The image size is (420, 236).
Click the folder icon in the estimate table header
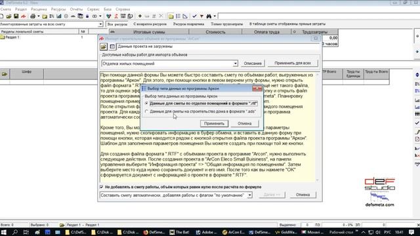5,74
